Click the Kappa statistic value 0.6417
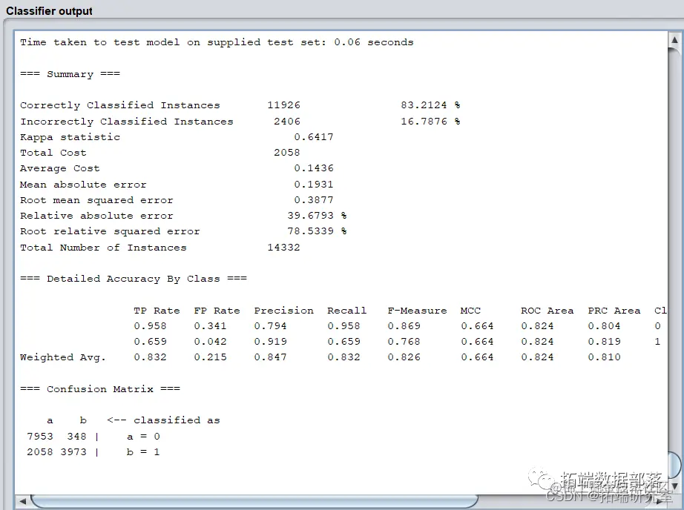 click(x=314, y=137)
